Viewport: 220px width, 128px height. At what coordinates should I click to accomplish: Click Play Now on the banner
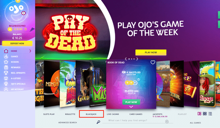coord(151,53)
